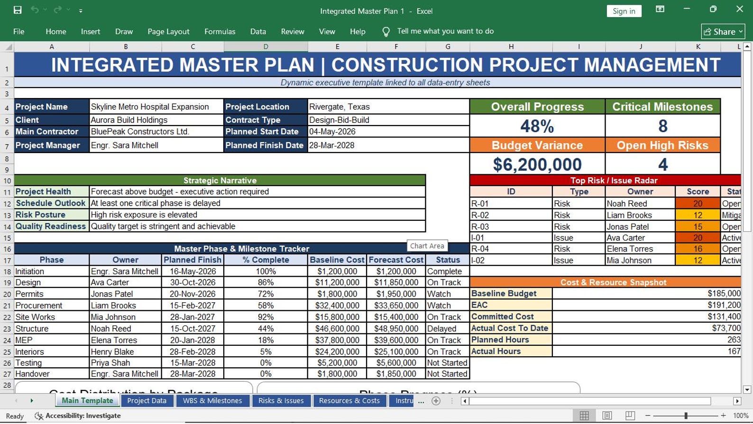Switch to Risks & Issues sheet tab
This screenshot has height=424, width=753.
281,401
